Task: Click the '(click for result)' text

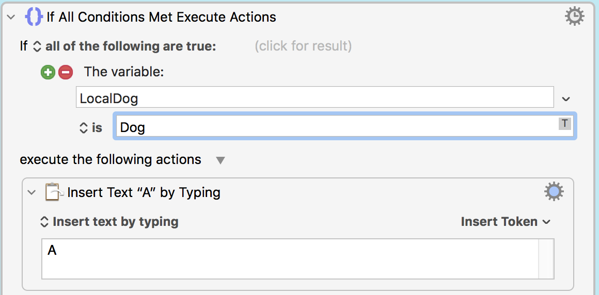Action: (x=303, y=46)
